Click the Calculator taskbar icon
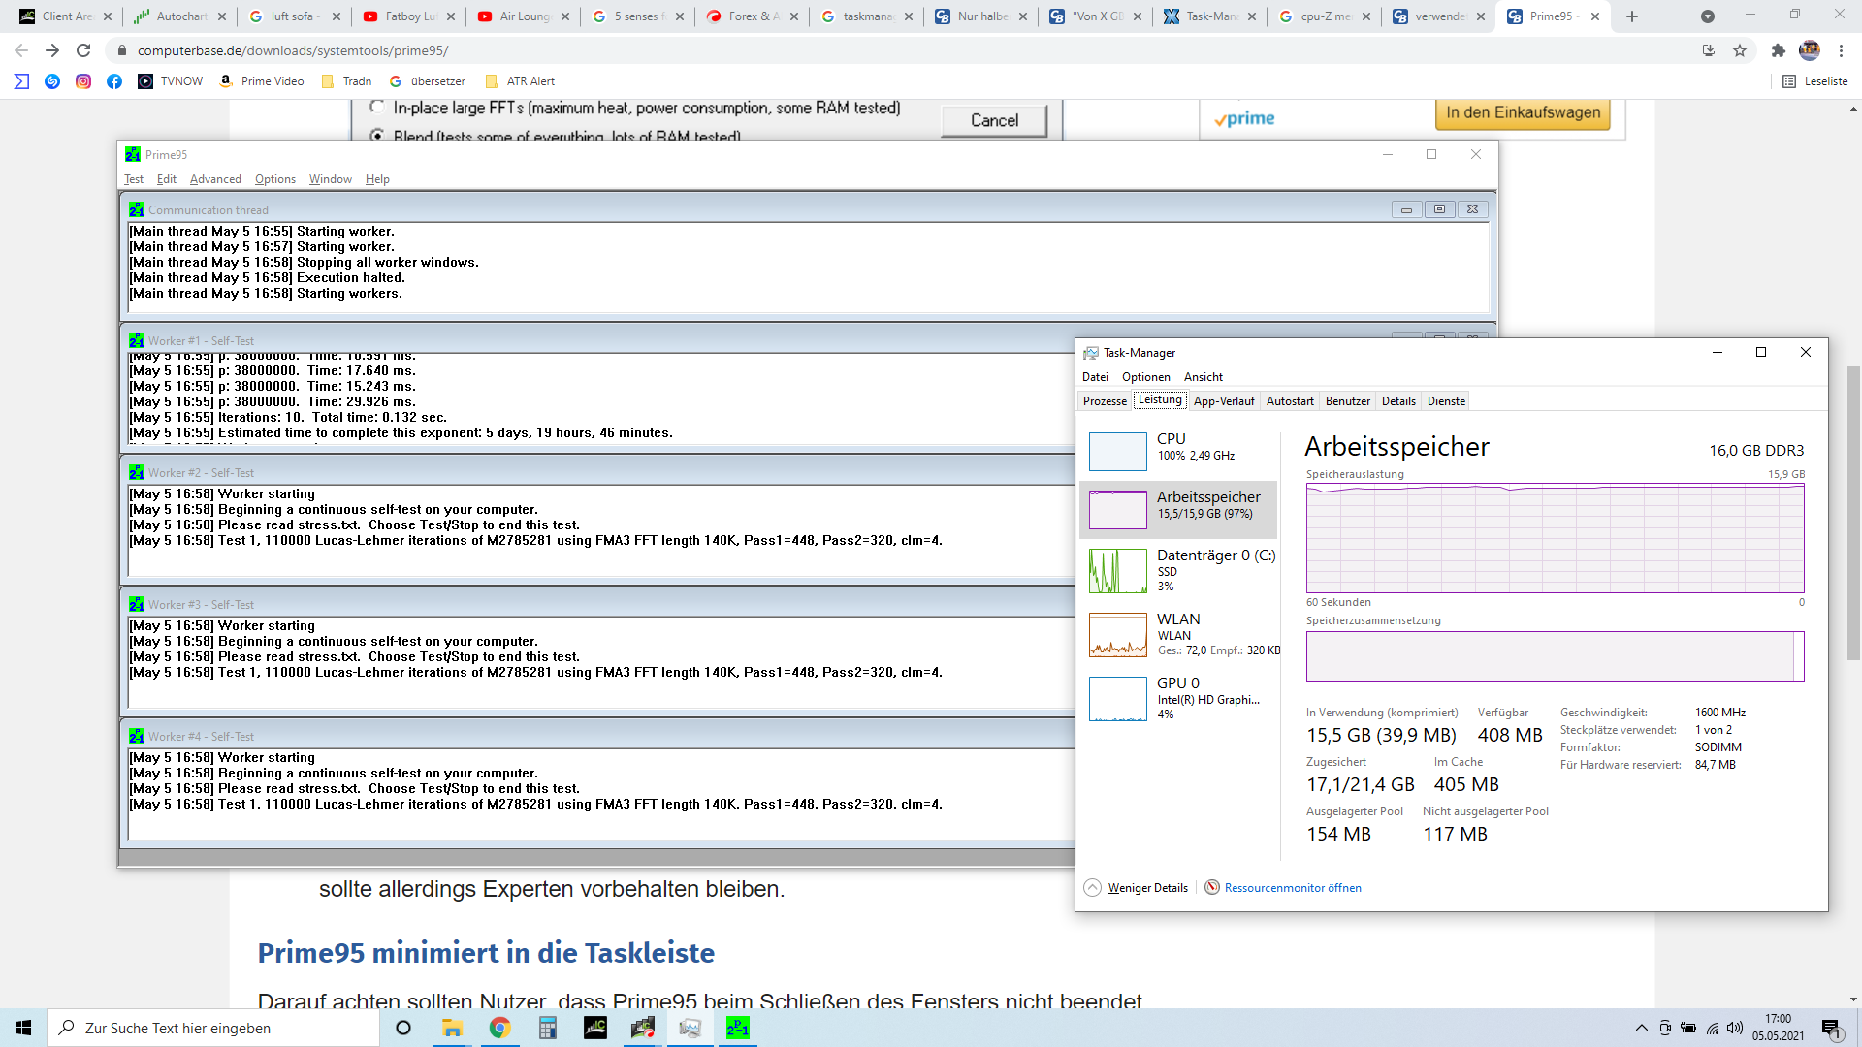The width and height of the screenshot is (1862, 1047). click(x=548, y=1028)
